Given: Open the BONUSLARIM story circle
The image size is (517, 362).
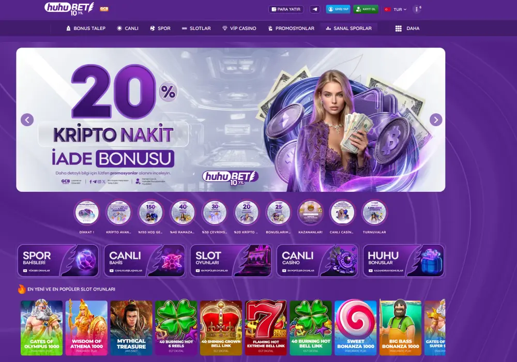Looking at the screenshot, I should (278, 213).
